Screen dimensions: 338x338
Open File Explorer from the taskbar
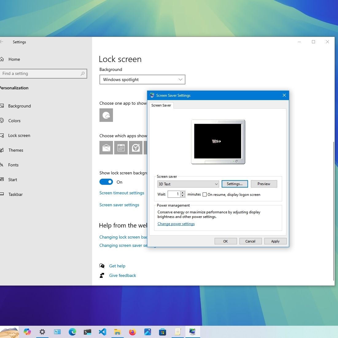117,332
